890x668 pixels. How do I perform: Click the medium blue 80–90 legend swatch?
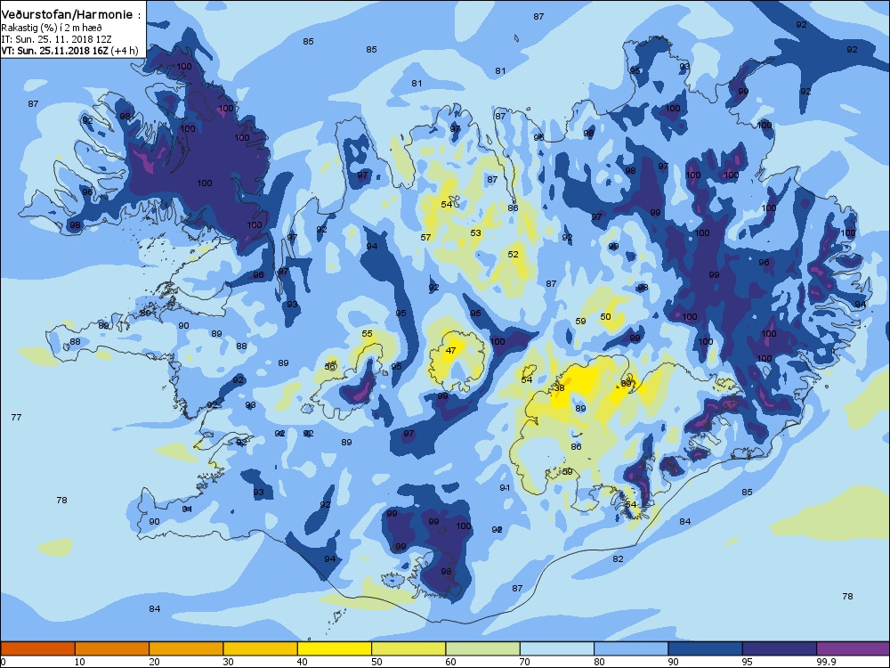631,648
